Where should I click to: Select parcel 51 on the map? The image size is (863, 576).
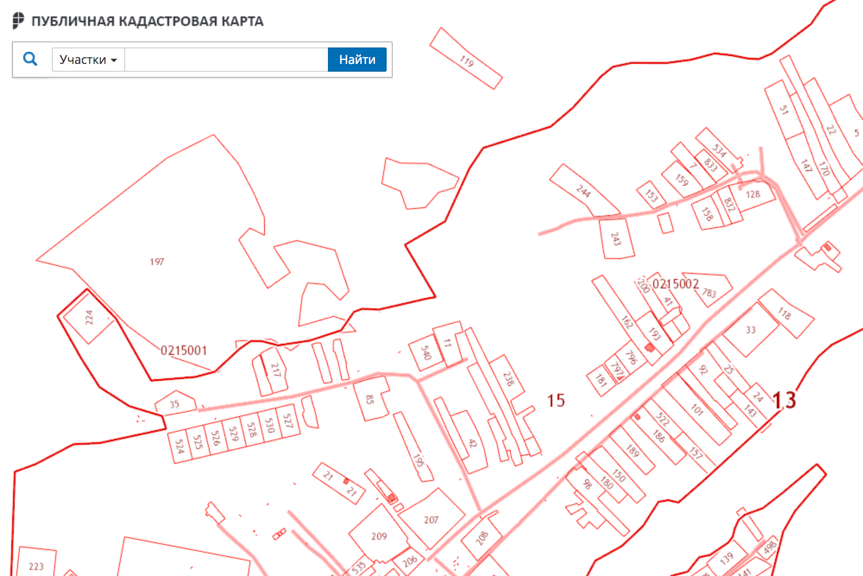click(784, 110)
